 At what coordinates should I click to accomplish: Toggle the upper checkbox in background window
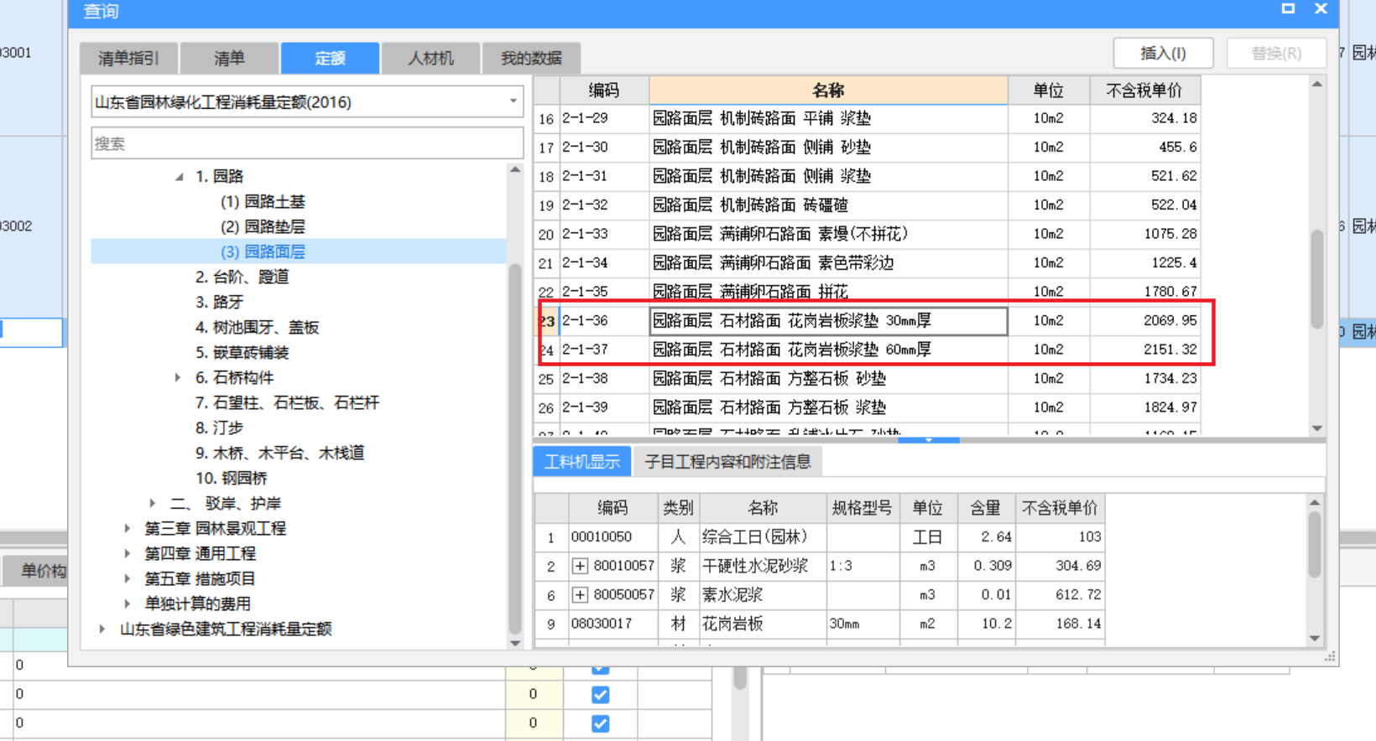coord(601,695)
